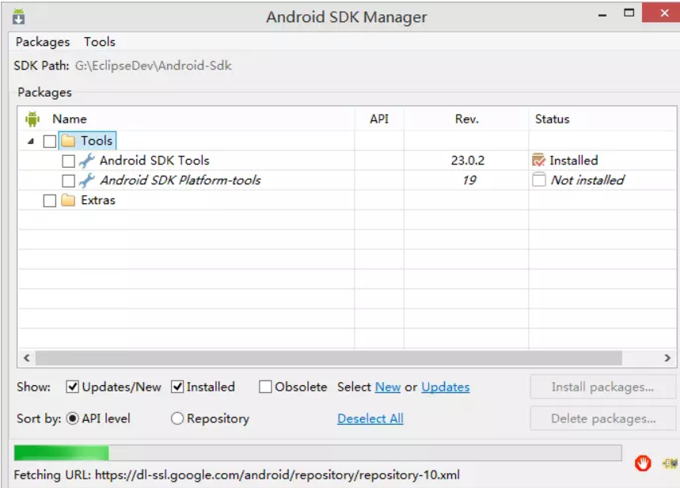
Task: Click the red stop-loading hand icon
Action: (642, 463)
